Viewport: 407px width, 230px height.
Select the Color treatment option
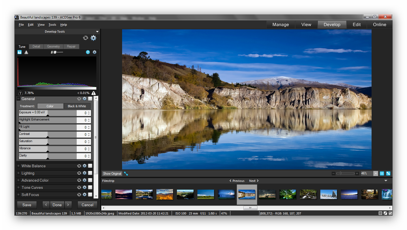[x=50, y=106]
